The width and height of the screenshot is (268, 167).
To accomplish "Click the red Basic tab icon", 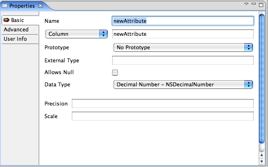I will coord(6,20).
